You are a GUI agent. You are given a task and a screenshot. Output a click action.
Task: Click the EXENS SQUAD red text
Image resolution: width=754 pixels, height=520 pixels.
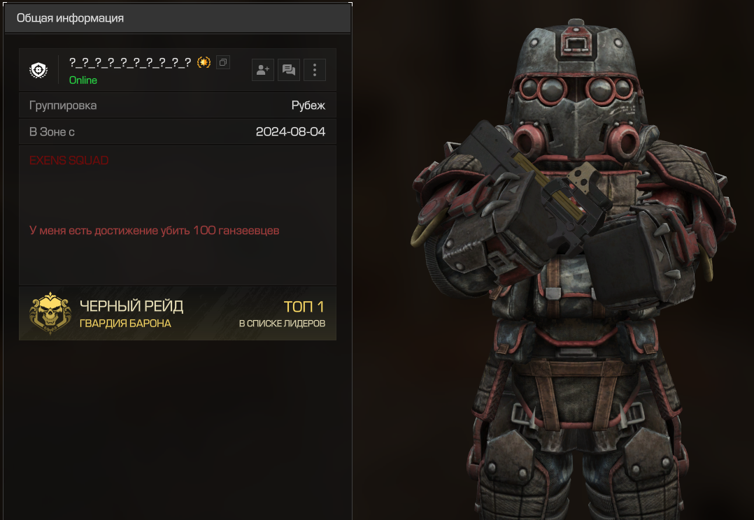[69, 161]
